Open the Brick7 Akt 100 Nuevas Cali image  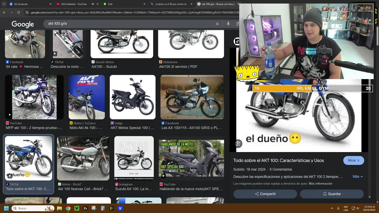pos(83,158)
